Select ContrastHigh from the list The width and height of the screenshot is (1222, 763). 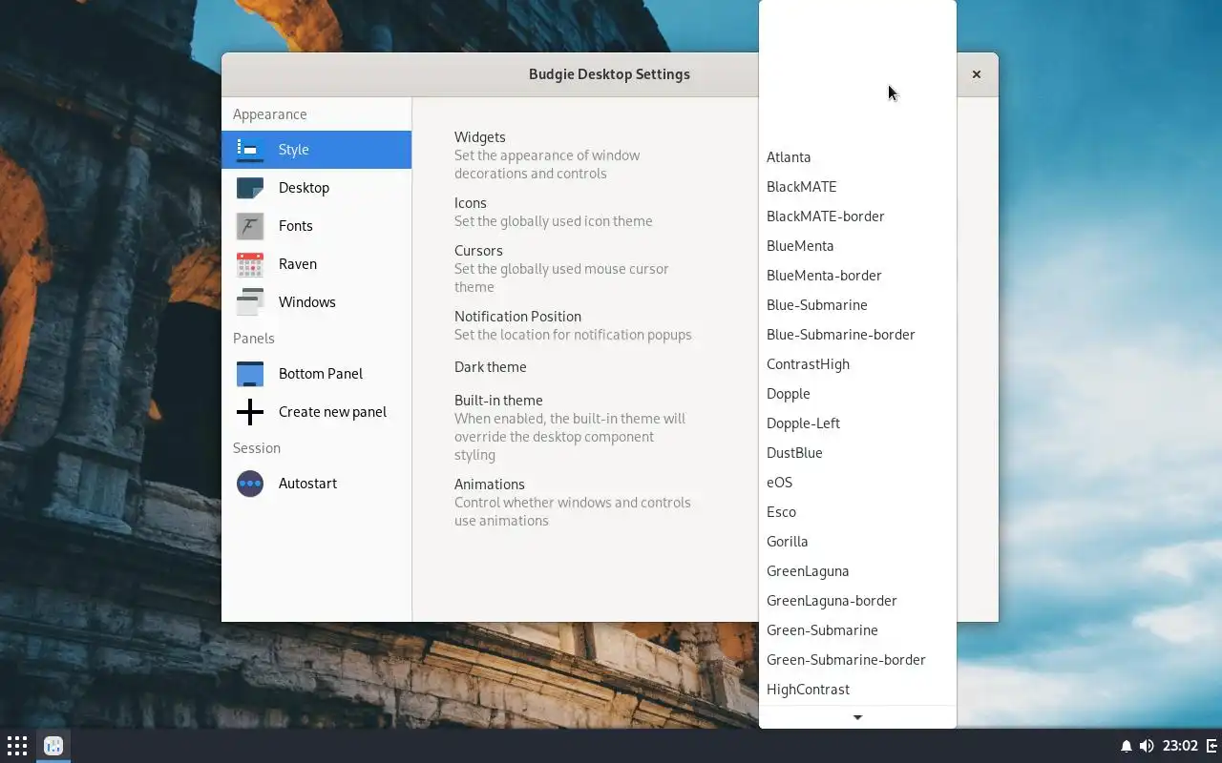[x=857, y=364]
